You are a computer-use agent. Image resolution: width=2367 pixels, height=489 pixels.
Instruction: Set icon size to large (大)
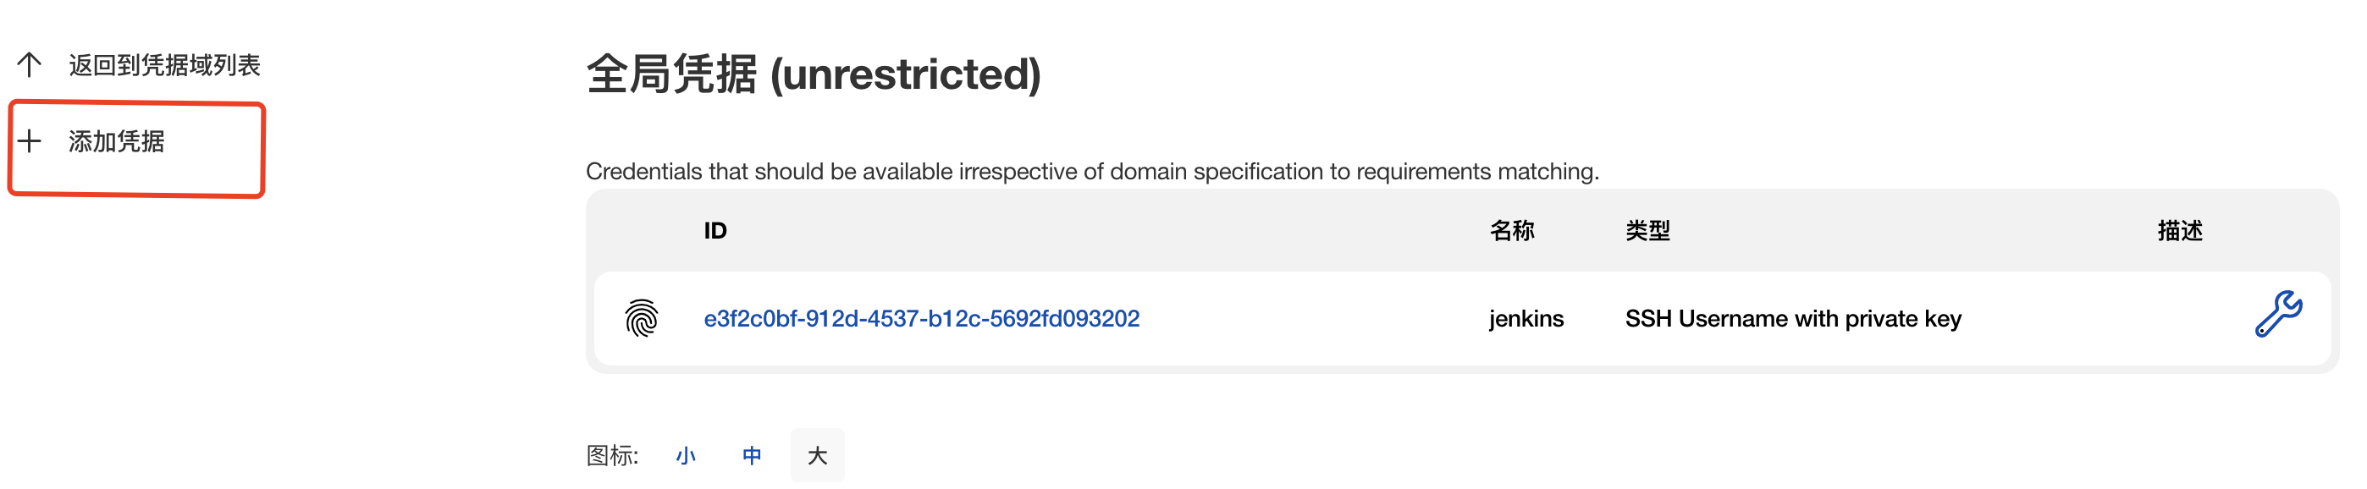click(x=817, y=455)
